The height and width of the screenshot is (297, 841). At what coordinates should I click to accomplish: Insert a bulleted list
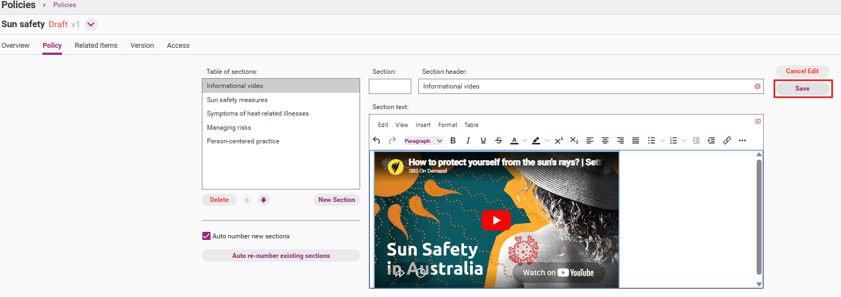pos(651,141)
